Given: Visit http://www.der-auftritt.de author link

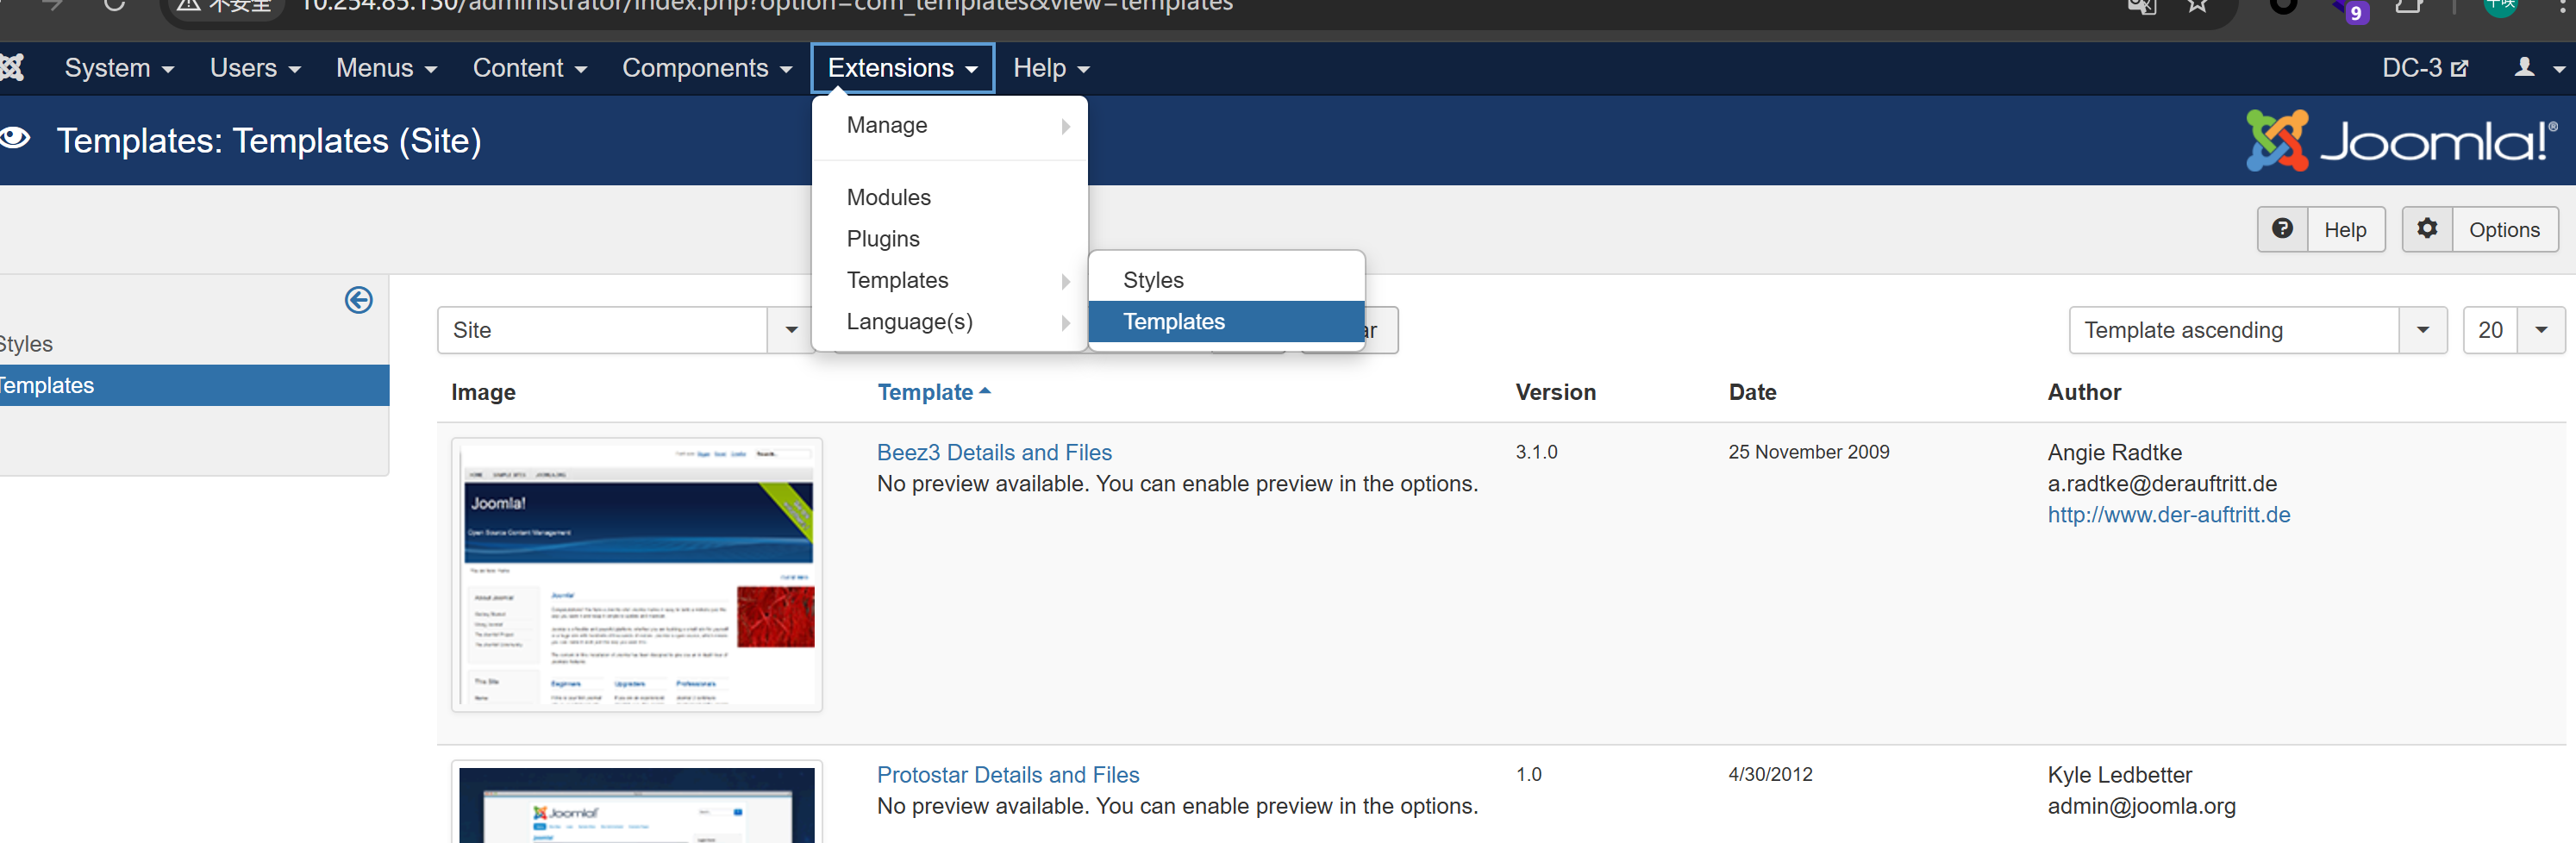Looking at the screenshot, I should coord(2168,515).
